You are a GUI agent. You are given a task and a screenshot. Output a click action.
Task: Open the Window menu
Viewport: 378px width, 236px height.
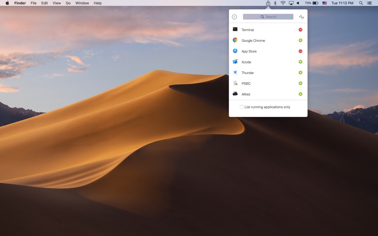pyautogui.click(x=82, y=3)
